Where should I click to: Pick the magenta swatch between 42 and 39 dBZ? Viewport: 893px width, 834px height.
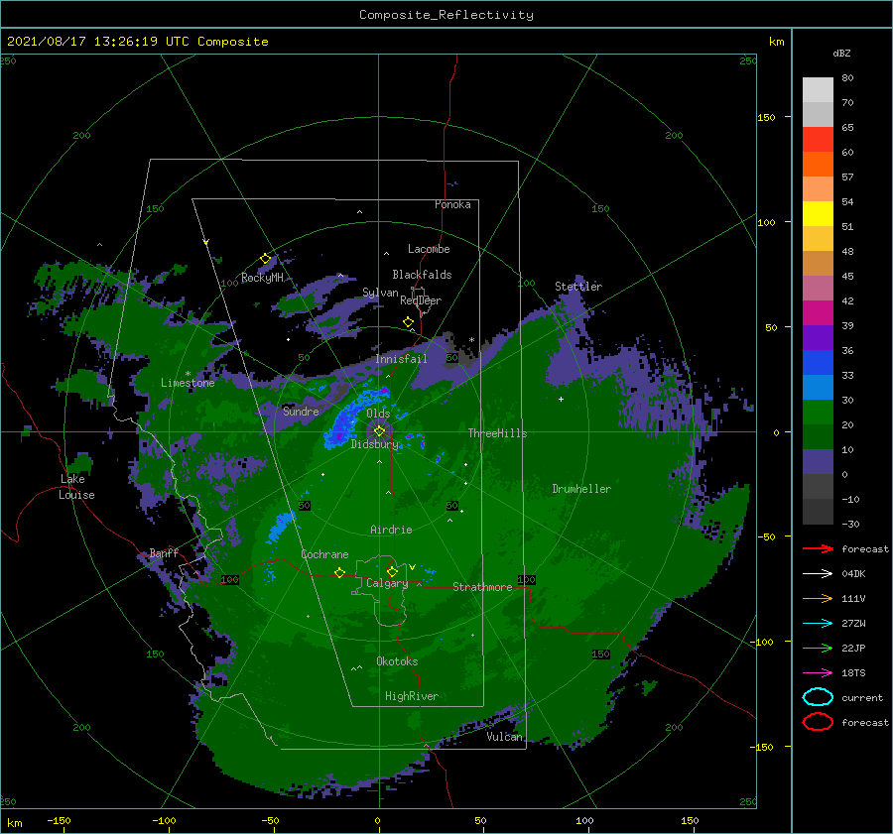(818, 313)
